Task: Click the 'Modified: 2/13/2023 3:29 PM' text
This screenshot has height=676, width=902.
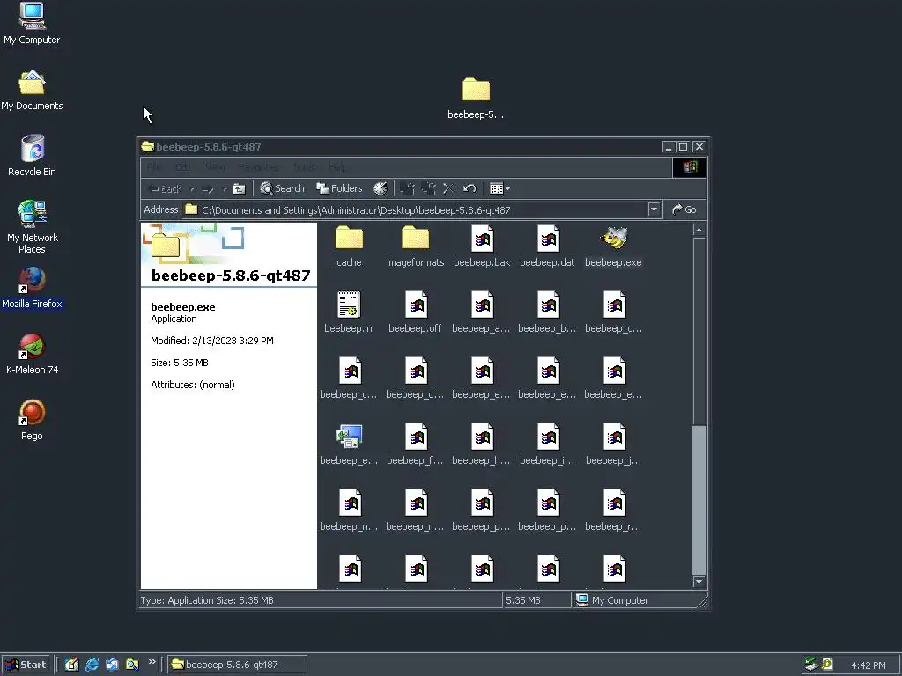Action: click(x=212, y=341)
